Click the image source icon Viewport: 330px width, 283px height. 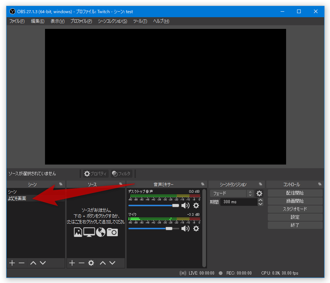(x=78, y=232)
